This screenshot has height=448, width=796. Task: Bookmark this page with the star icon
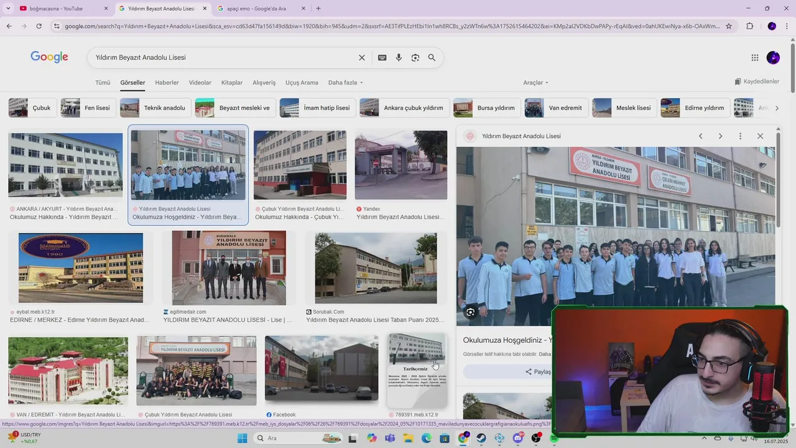click(729, 26)
